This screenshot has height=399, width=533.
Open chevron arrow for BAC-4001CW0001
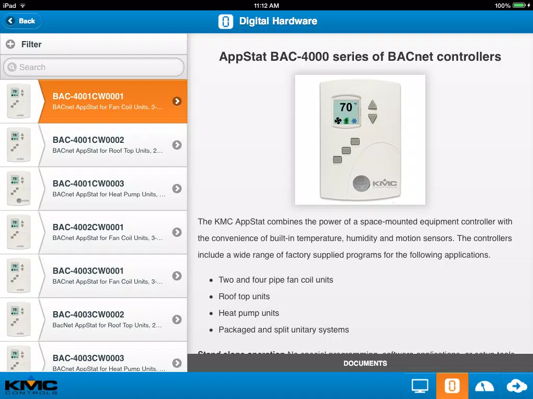click(177, 101)
